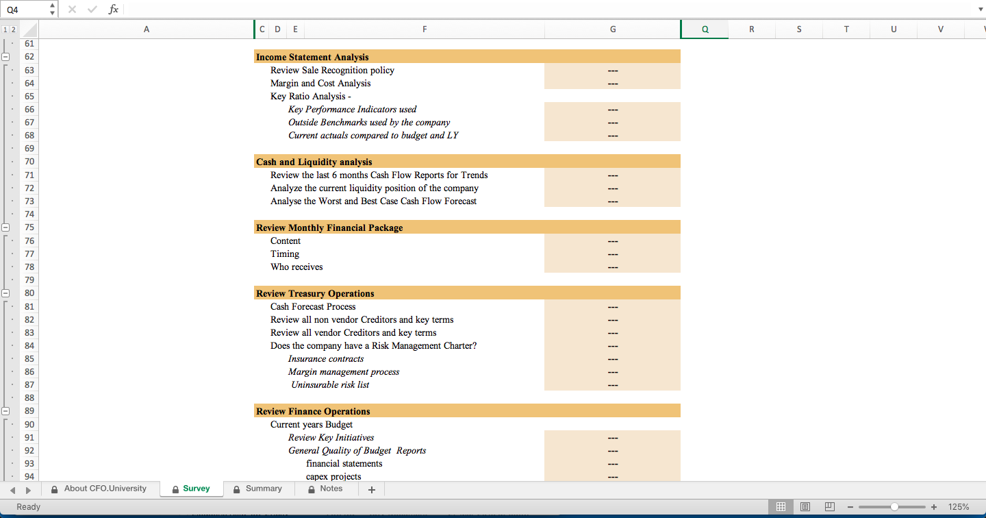Add a new sheet with plus icon
This screenshot has width=986, height=518.
pos(371,489)
